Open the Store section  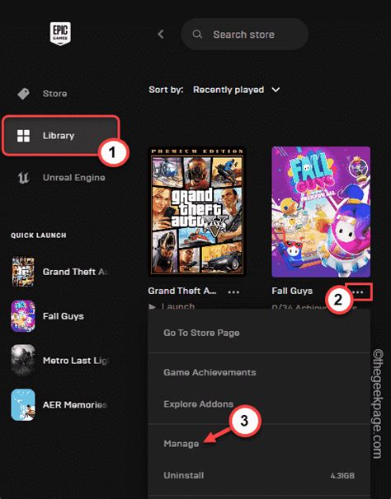[x=54, y=94]
